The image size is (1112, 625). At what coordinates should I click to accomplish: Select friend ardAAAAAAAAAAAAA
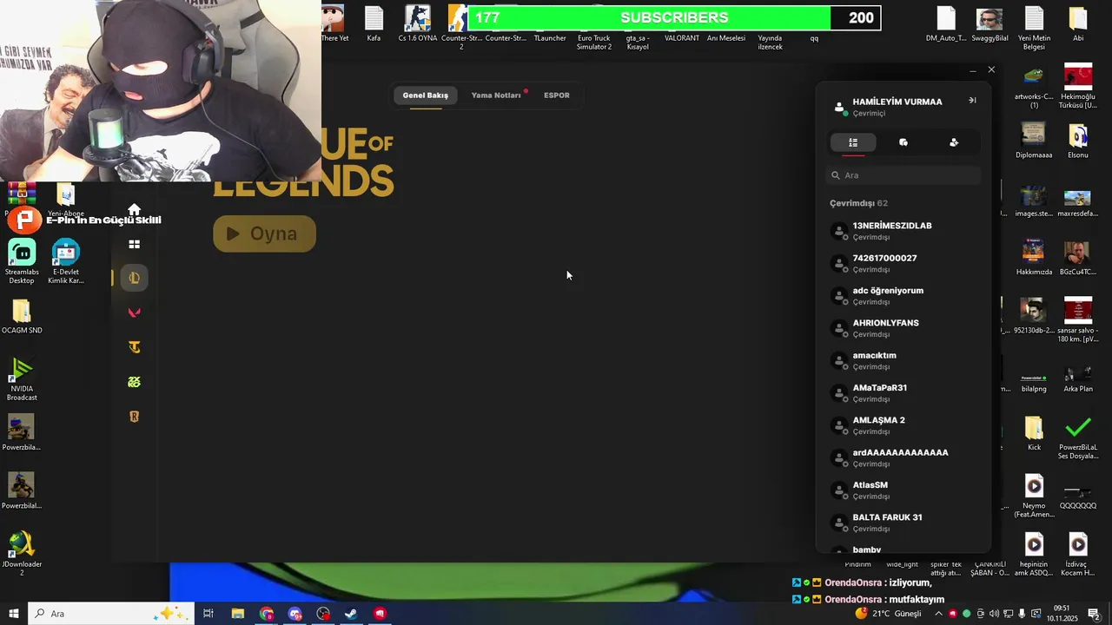[x=903, y=458]
